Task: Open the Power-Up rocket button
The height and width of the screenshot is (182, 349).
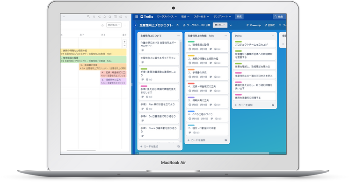Action: click(254, 25)
